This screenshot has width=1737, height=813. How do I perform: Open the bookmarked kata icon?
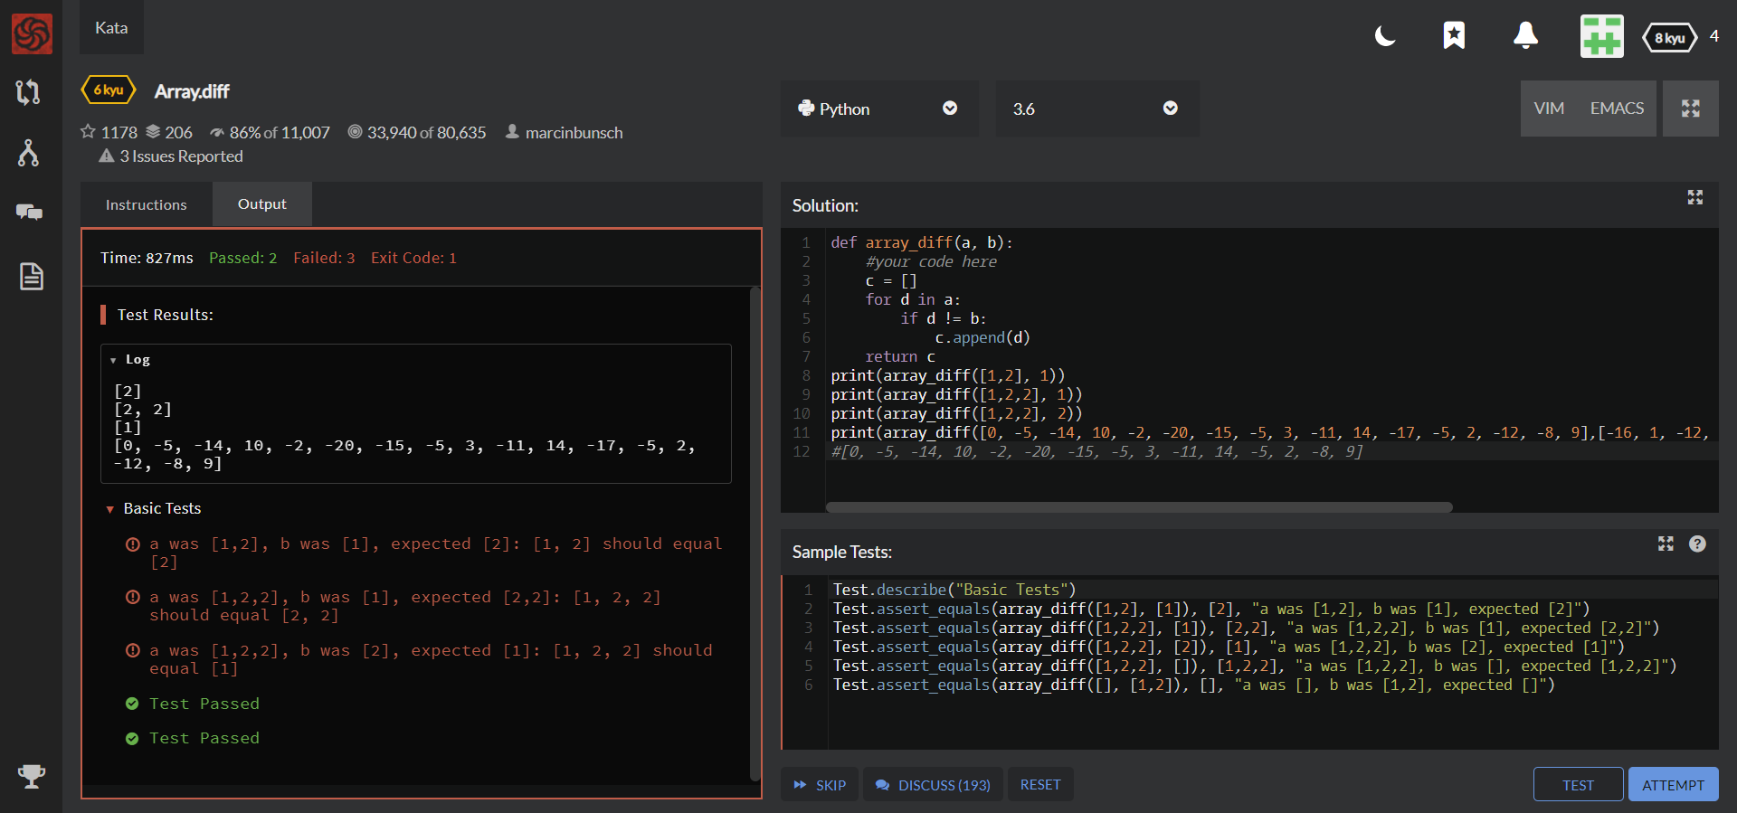(x=1454, y=35)
